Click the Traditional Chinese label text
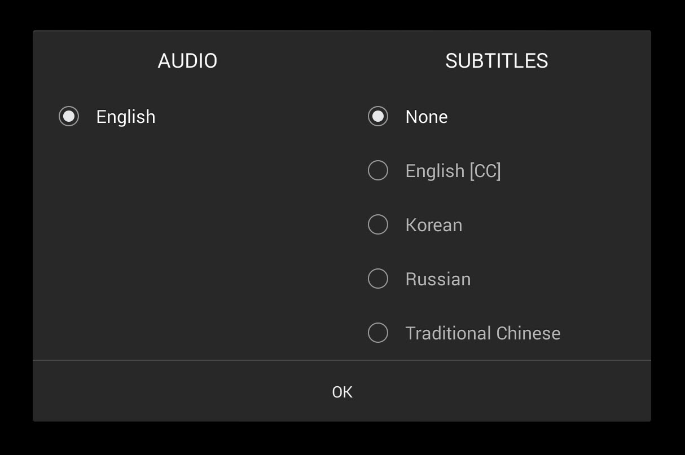 pos(482,333)
